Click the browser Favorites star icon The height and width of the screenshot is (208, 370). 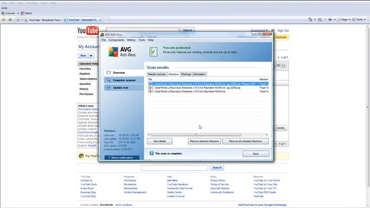tap(3, 20)
